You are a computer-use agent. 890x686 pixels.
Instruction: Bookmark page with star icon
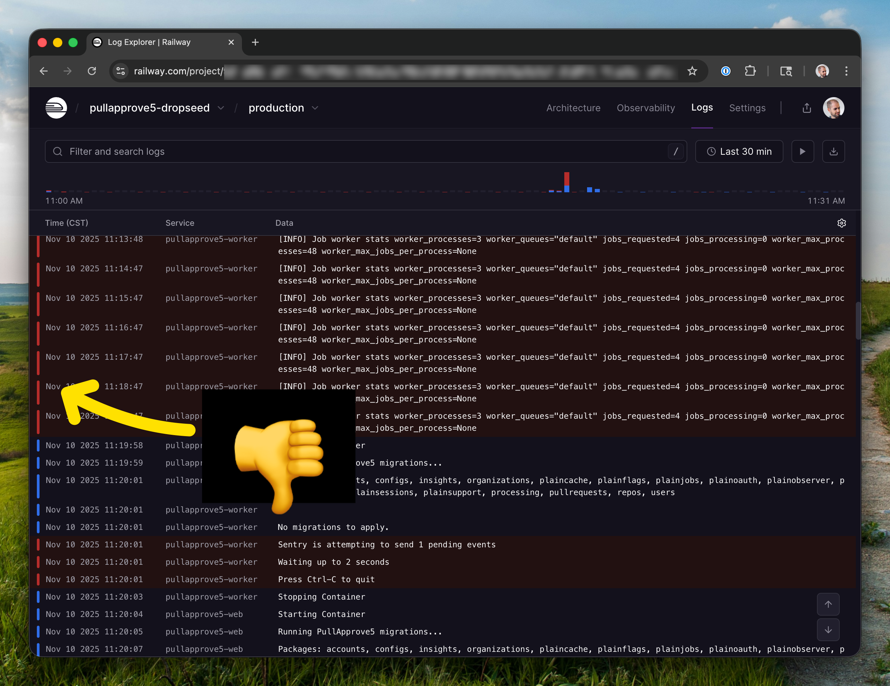(692, 71)
